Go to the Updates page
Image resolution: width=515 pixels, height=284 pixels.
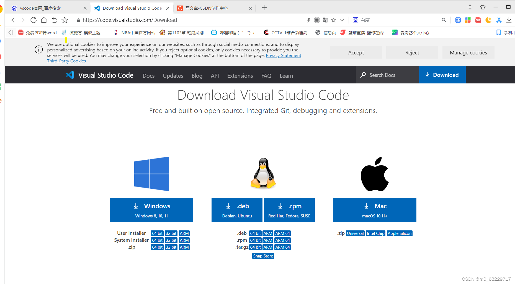pos(173,76)
